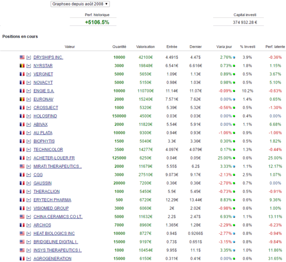Click the Valorisation column header
The height and width of the screenshot is (262, 286).
point(145,47)
